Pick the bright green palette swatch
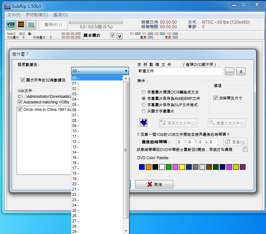The image size is (266, 234). click(x=169, y=167)
